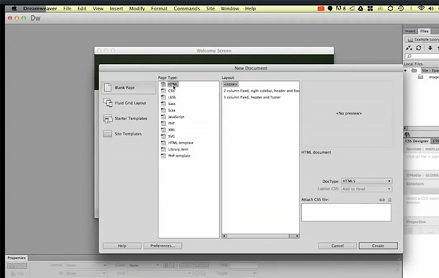Viewport: 439px width, 278px height.
Task: Click the Bold button in Properties
Action: [166, 265]
